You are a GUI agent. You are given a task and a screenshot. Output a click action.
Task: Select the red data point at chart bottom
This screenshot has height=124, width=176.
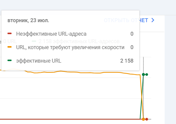147,119
